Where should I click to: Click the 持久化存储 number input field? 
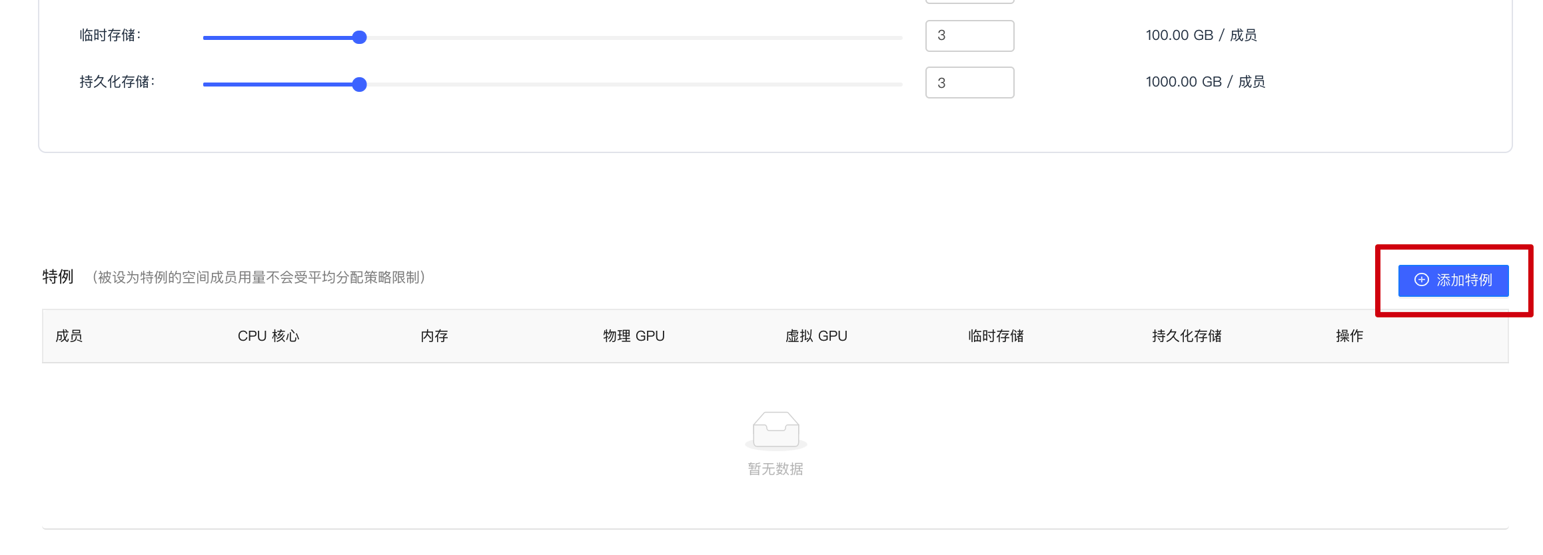tap(969, 83)
